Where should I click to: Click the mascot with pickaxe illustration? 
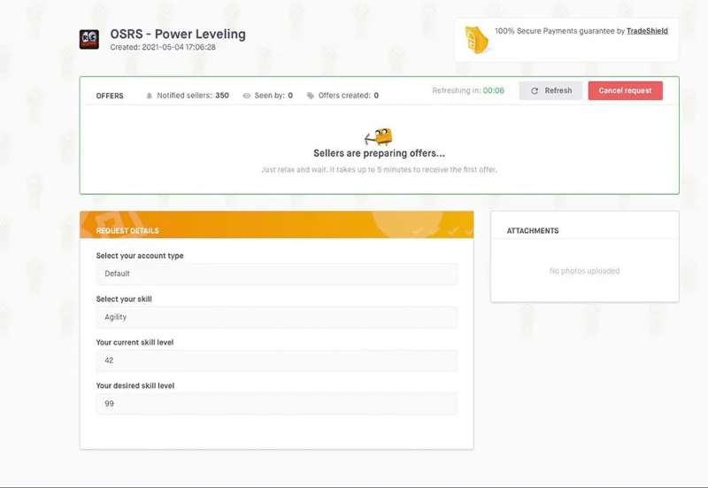coord(379,136)
